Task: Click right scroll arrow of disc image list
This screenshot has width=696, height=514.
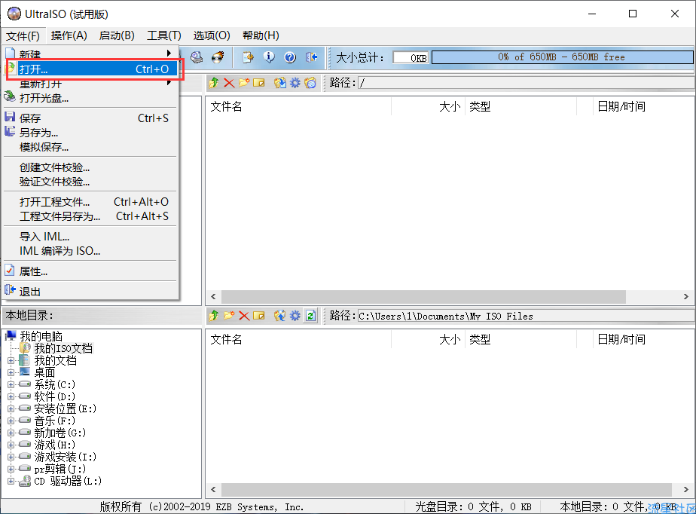Action: pos(686,297)
